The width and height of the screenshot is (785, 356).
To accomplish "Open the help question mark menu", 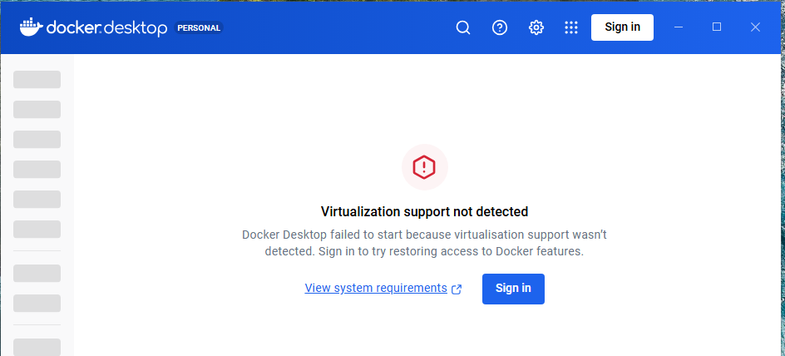I will coord(500,27).
